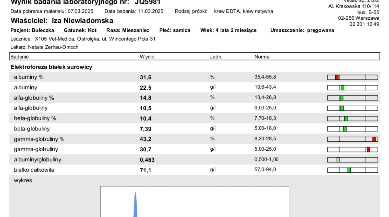Screen dimensions: 389x217
Task: Click the norm range 57,0-94,0
Action: coord(265,170)
